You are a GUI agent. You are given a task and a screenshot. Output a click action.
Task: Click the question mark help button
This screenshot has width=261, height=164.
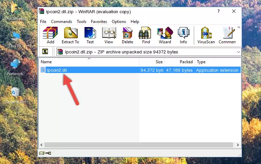219,11
